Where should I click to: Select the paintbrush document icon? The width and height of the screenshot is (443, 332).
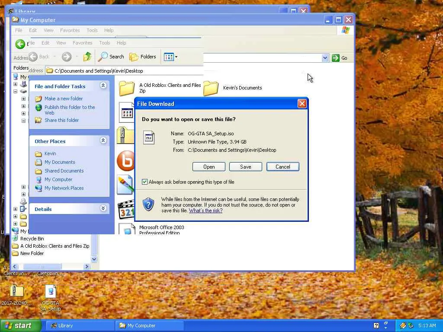(126, 184)
